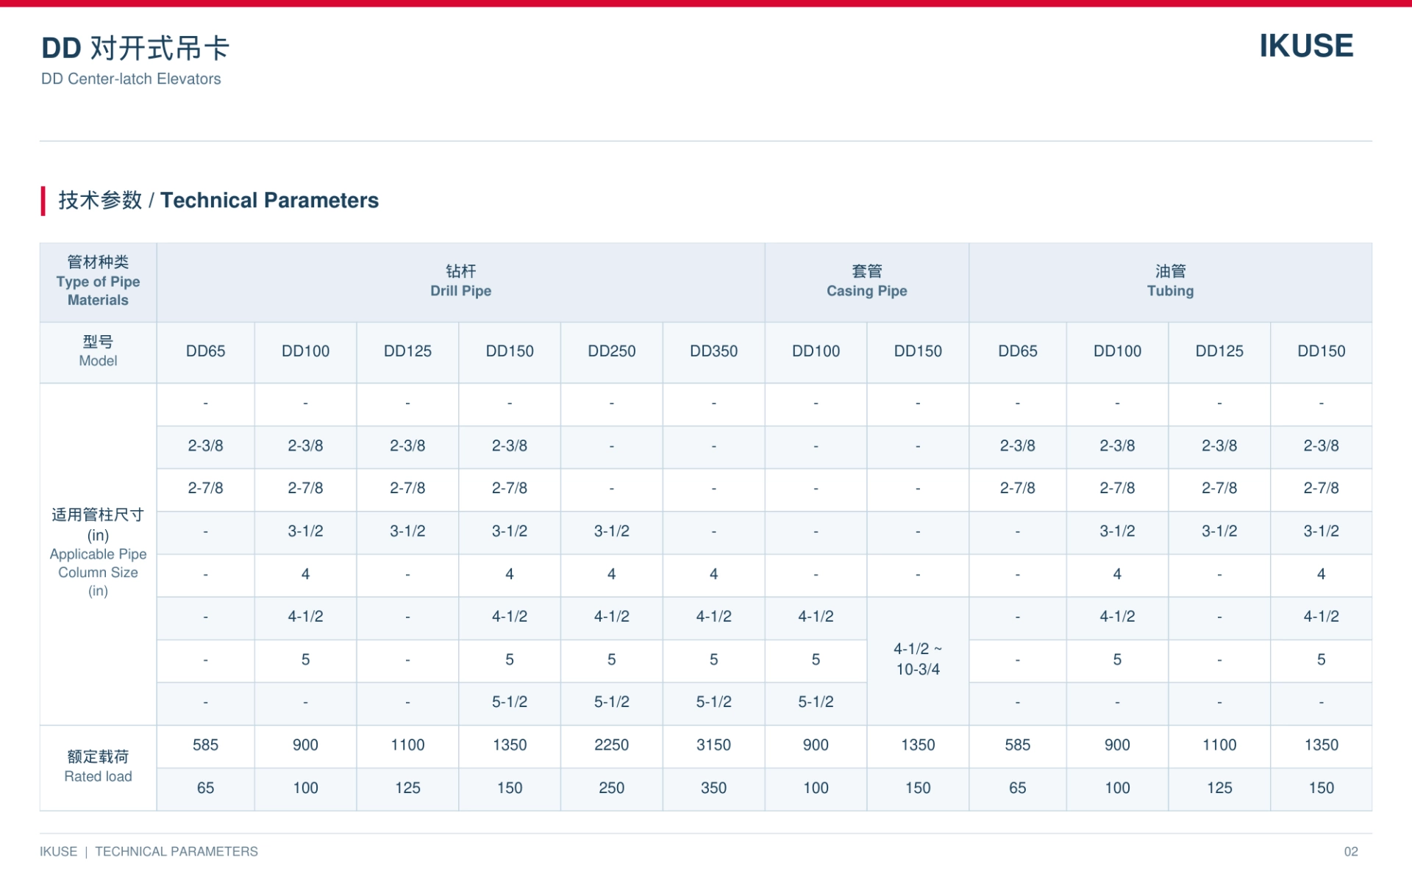Click the DD Center-latch Elevators subtitle
The image size is (1412, 882).
coord(131,79)
